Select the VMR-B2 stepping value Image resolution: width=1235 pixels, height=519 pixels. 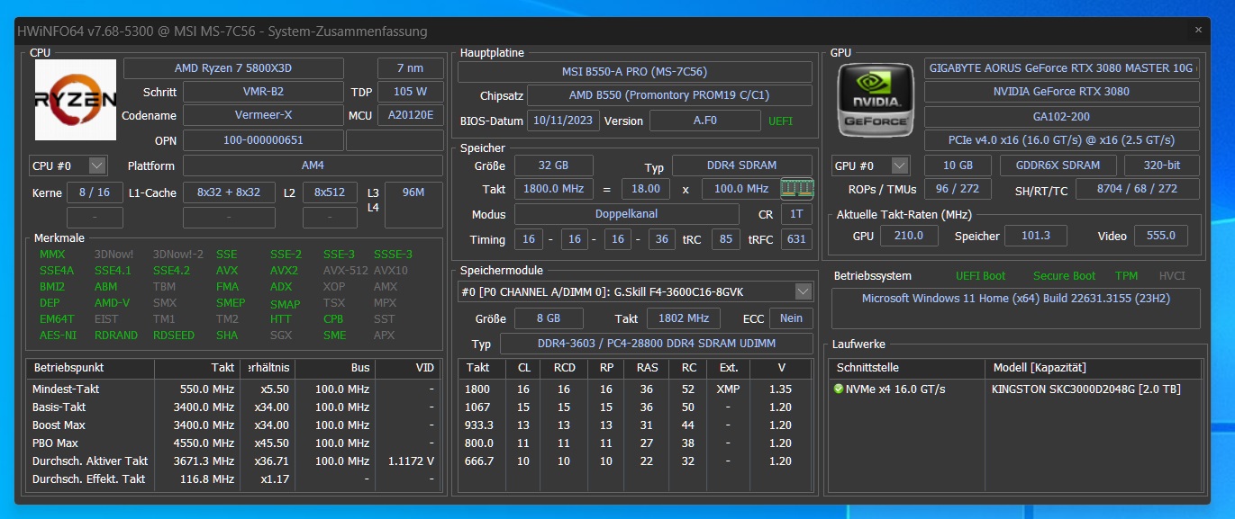point(263,92)
